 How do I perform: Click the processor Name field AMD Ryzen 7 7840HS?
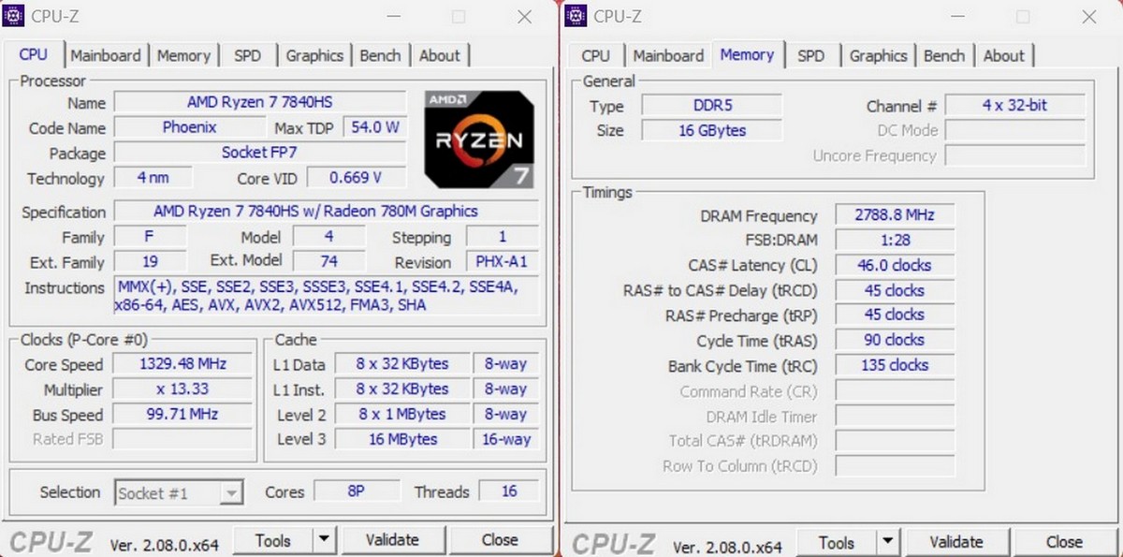click(x=259, y=102)
